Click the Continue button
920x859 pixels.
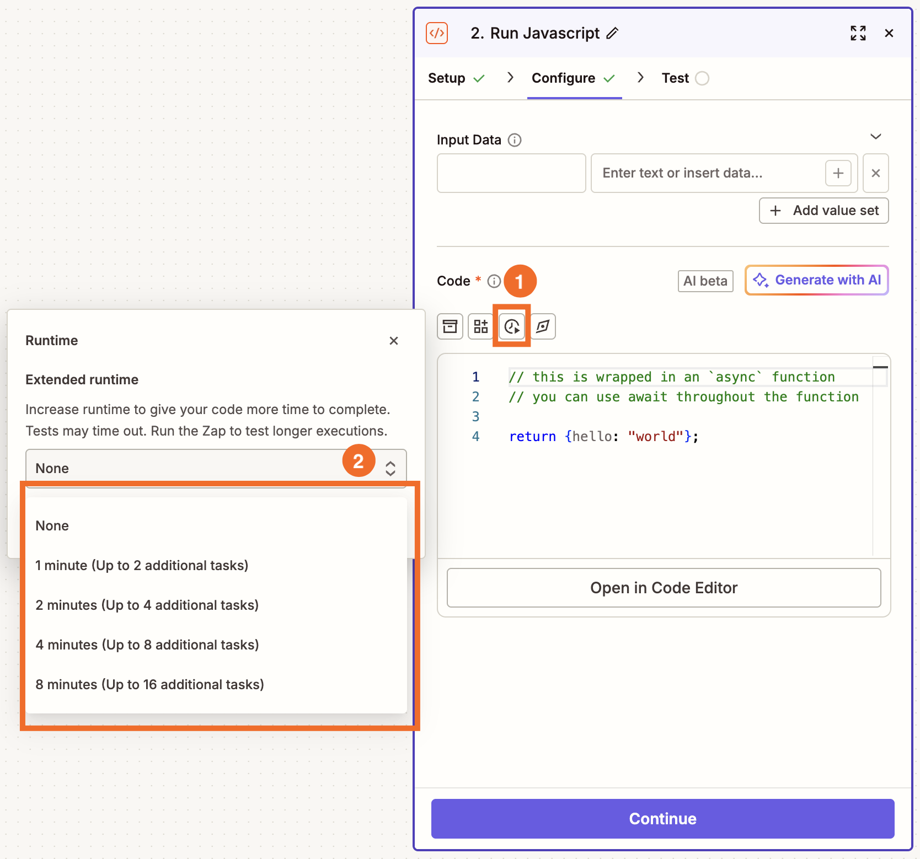pos(663,819)
